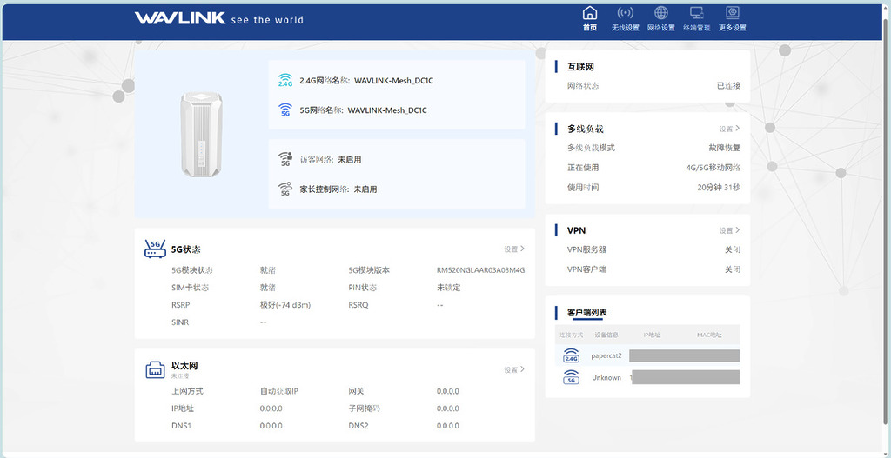Click the SIM卡状态 label
The width and height of the screenshot is (891, 458).
point(190,287)
